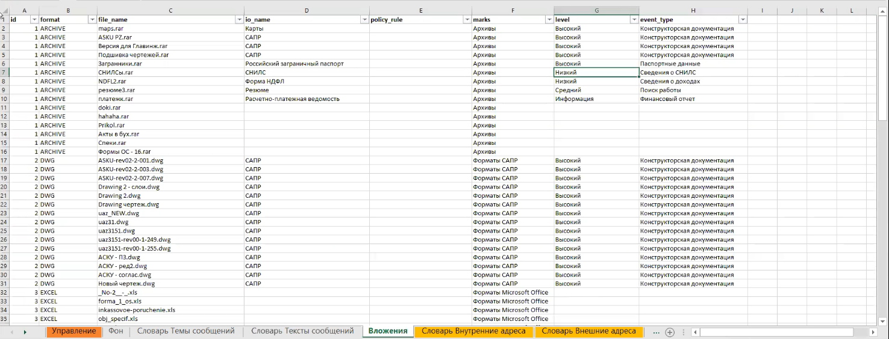Screen dimensions: 889x339
Task: Expand the level column filter arrow
Action: coord(634,20)
